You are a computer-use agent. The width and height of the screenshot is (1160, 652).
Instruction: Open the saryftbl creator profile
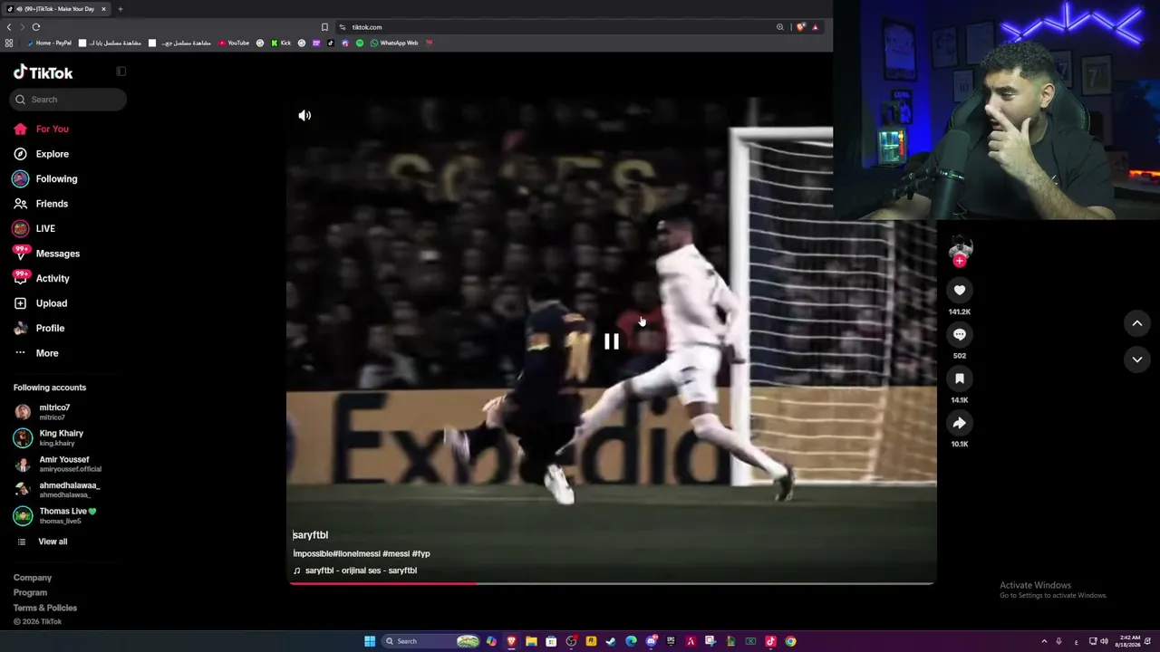(x=310, y=535)
